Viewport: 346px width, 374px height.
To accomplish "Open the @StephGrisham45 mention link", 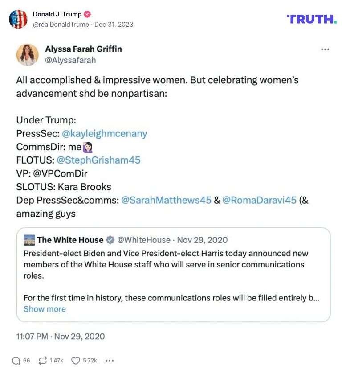I will tap(98, 160).
